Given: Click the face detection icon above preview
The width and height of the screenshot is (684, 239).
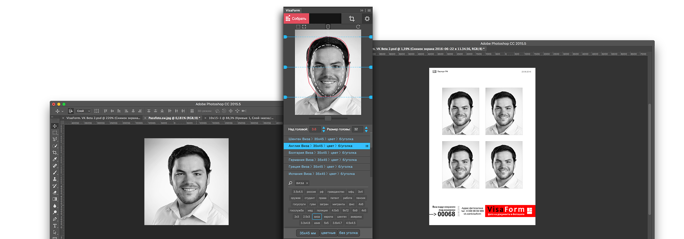Looking at the screenshot, I should (x=328, y=27).
